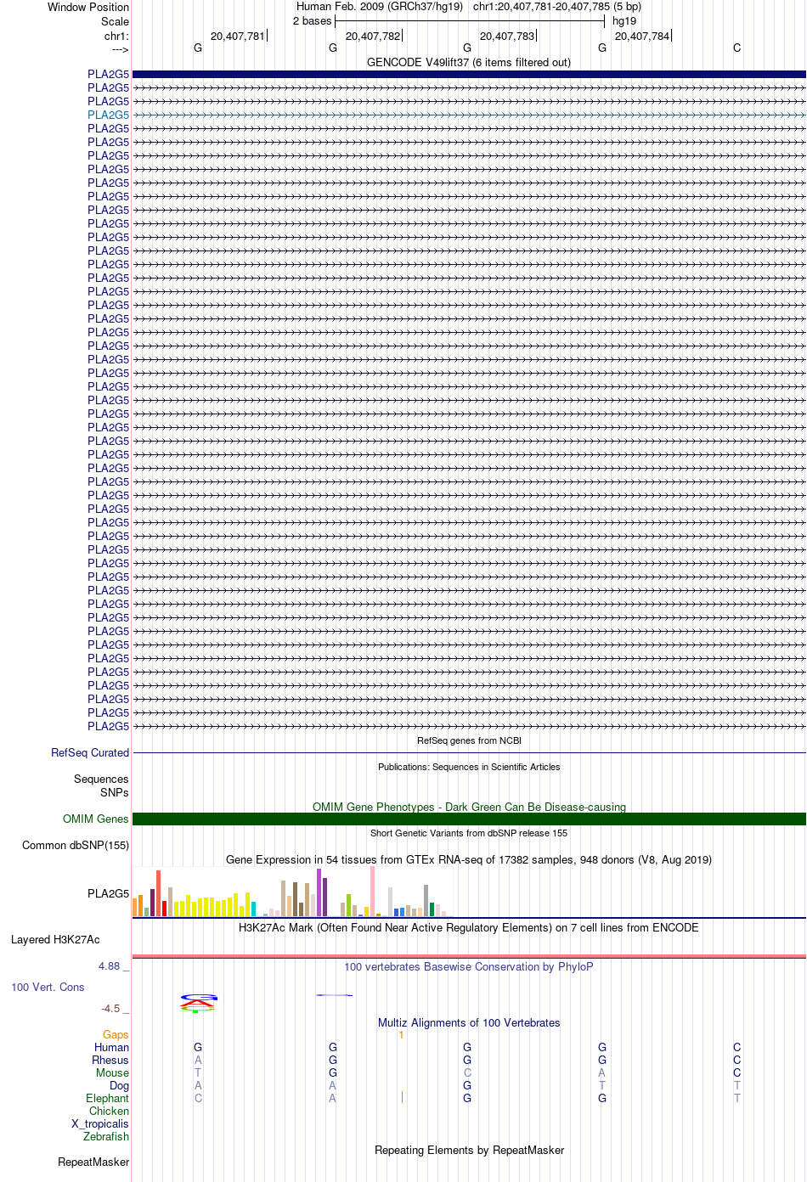Click the tall gray bar in GTEx chart

pyautogui.click(x=426, y=900)
